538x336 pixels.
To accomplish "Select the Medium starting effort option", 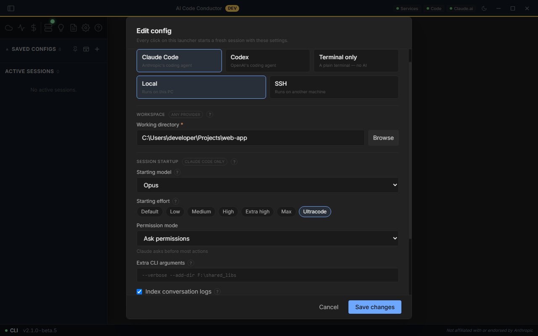I will click(x=201, y=212).
